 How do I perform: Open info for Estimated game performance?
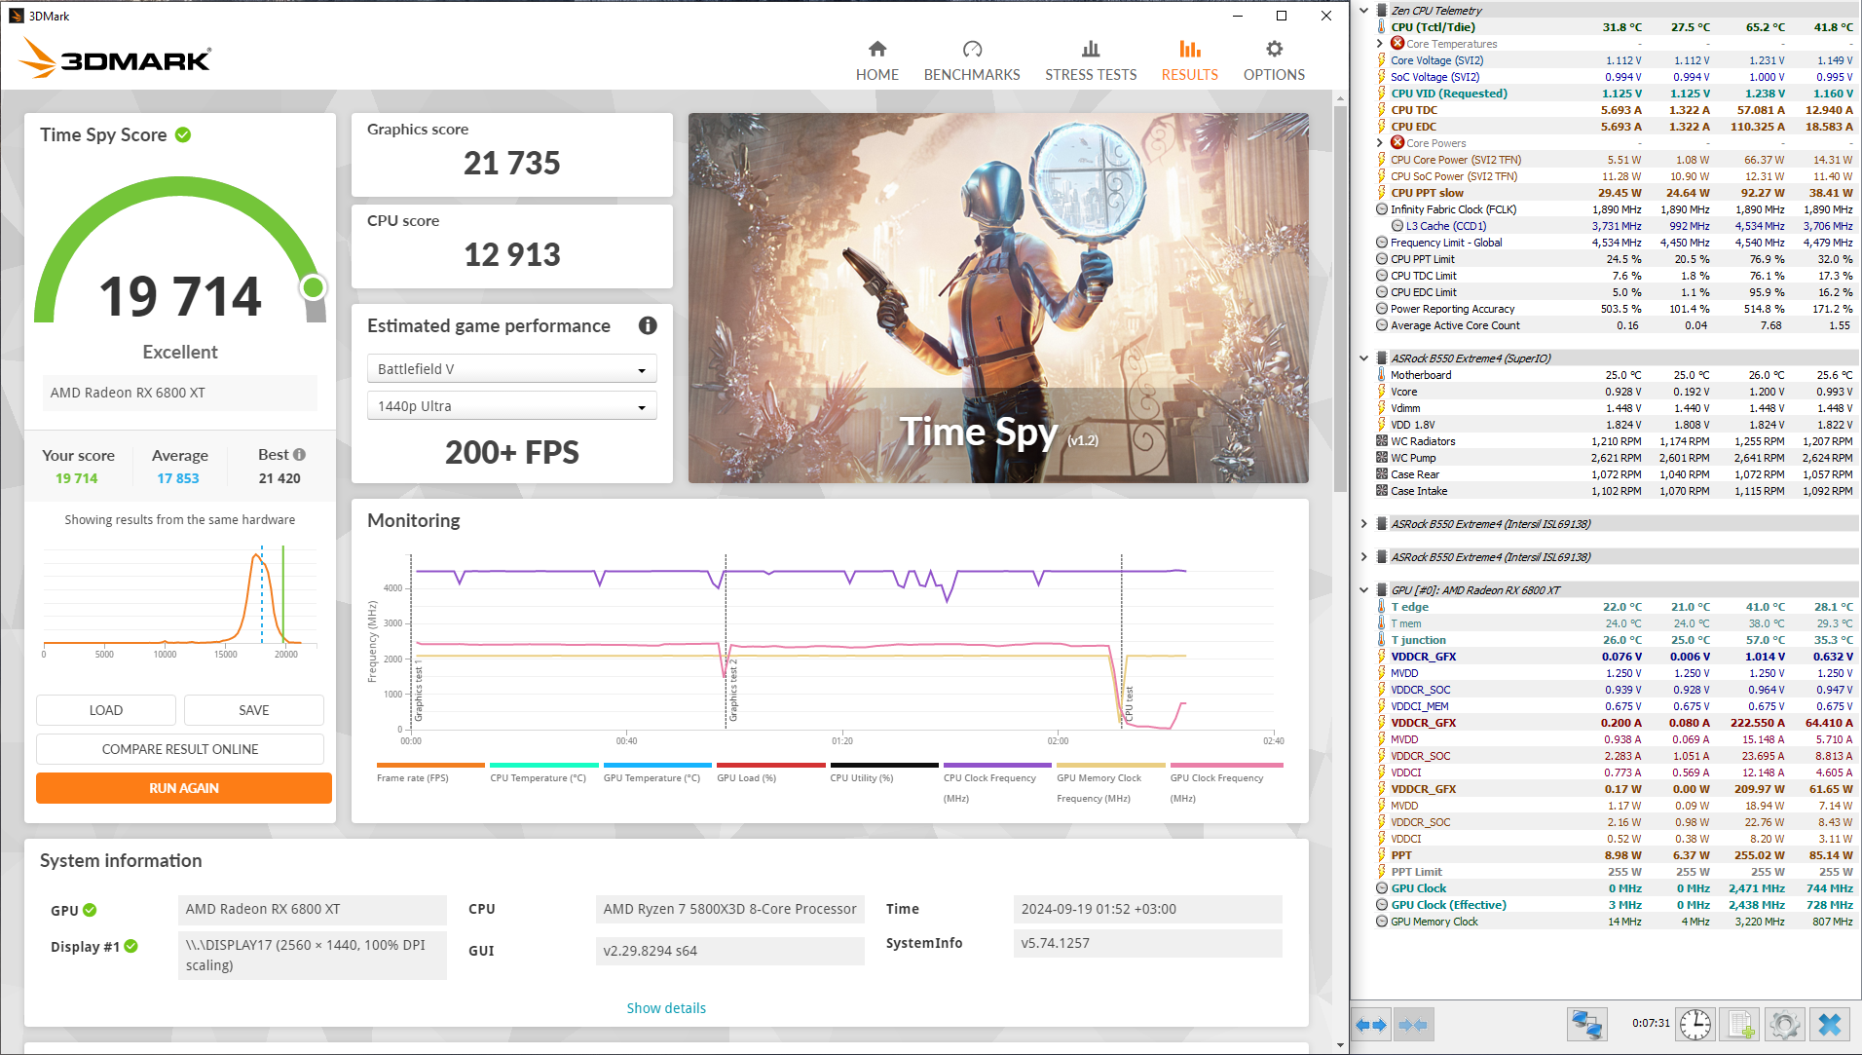[648, 325]
